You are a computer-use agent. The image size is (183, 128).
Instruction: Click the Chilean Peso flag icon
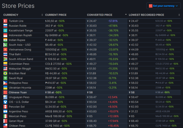pos(5,126)
